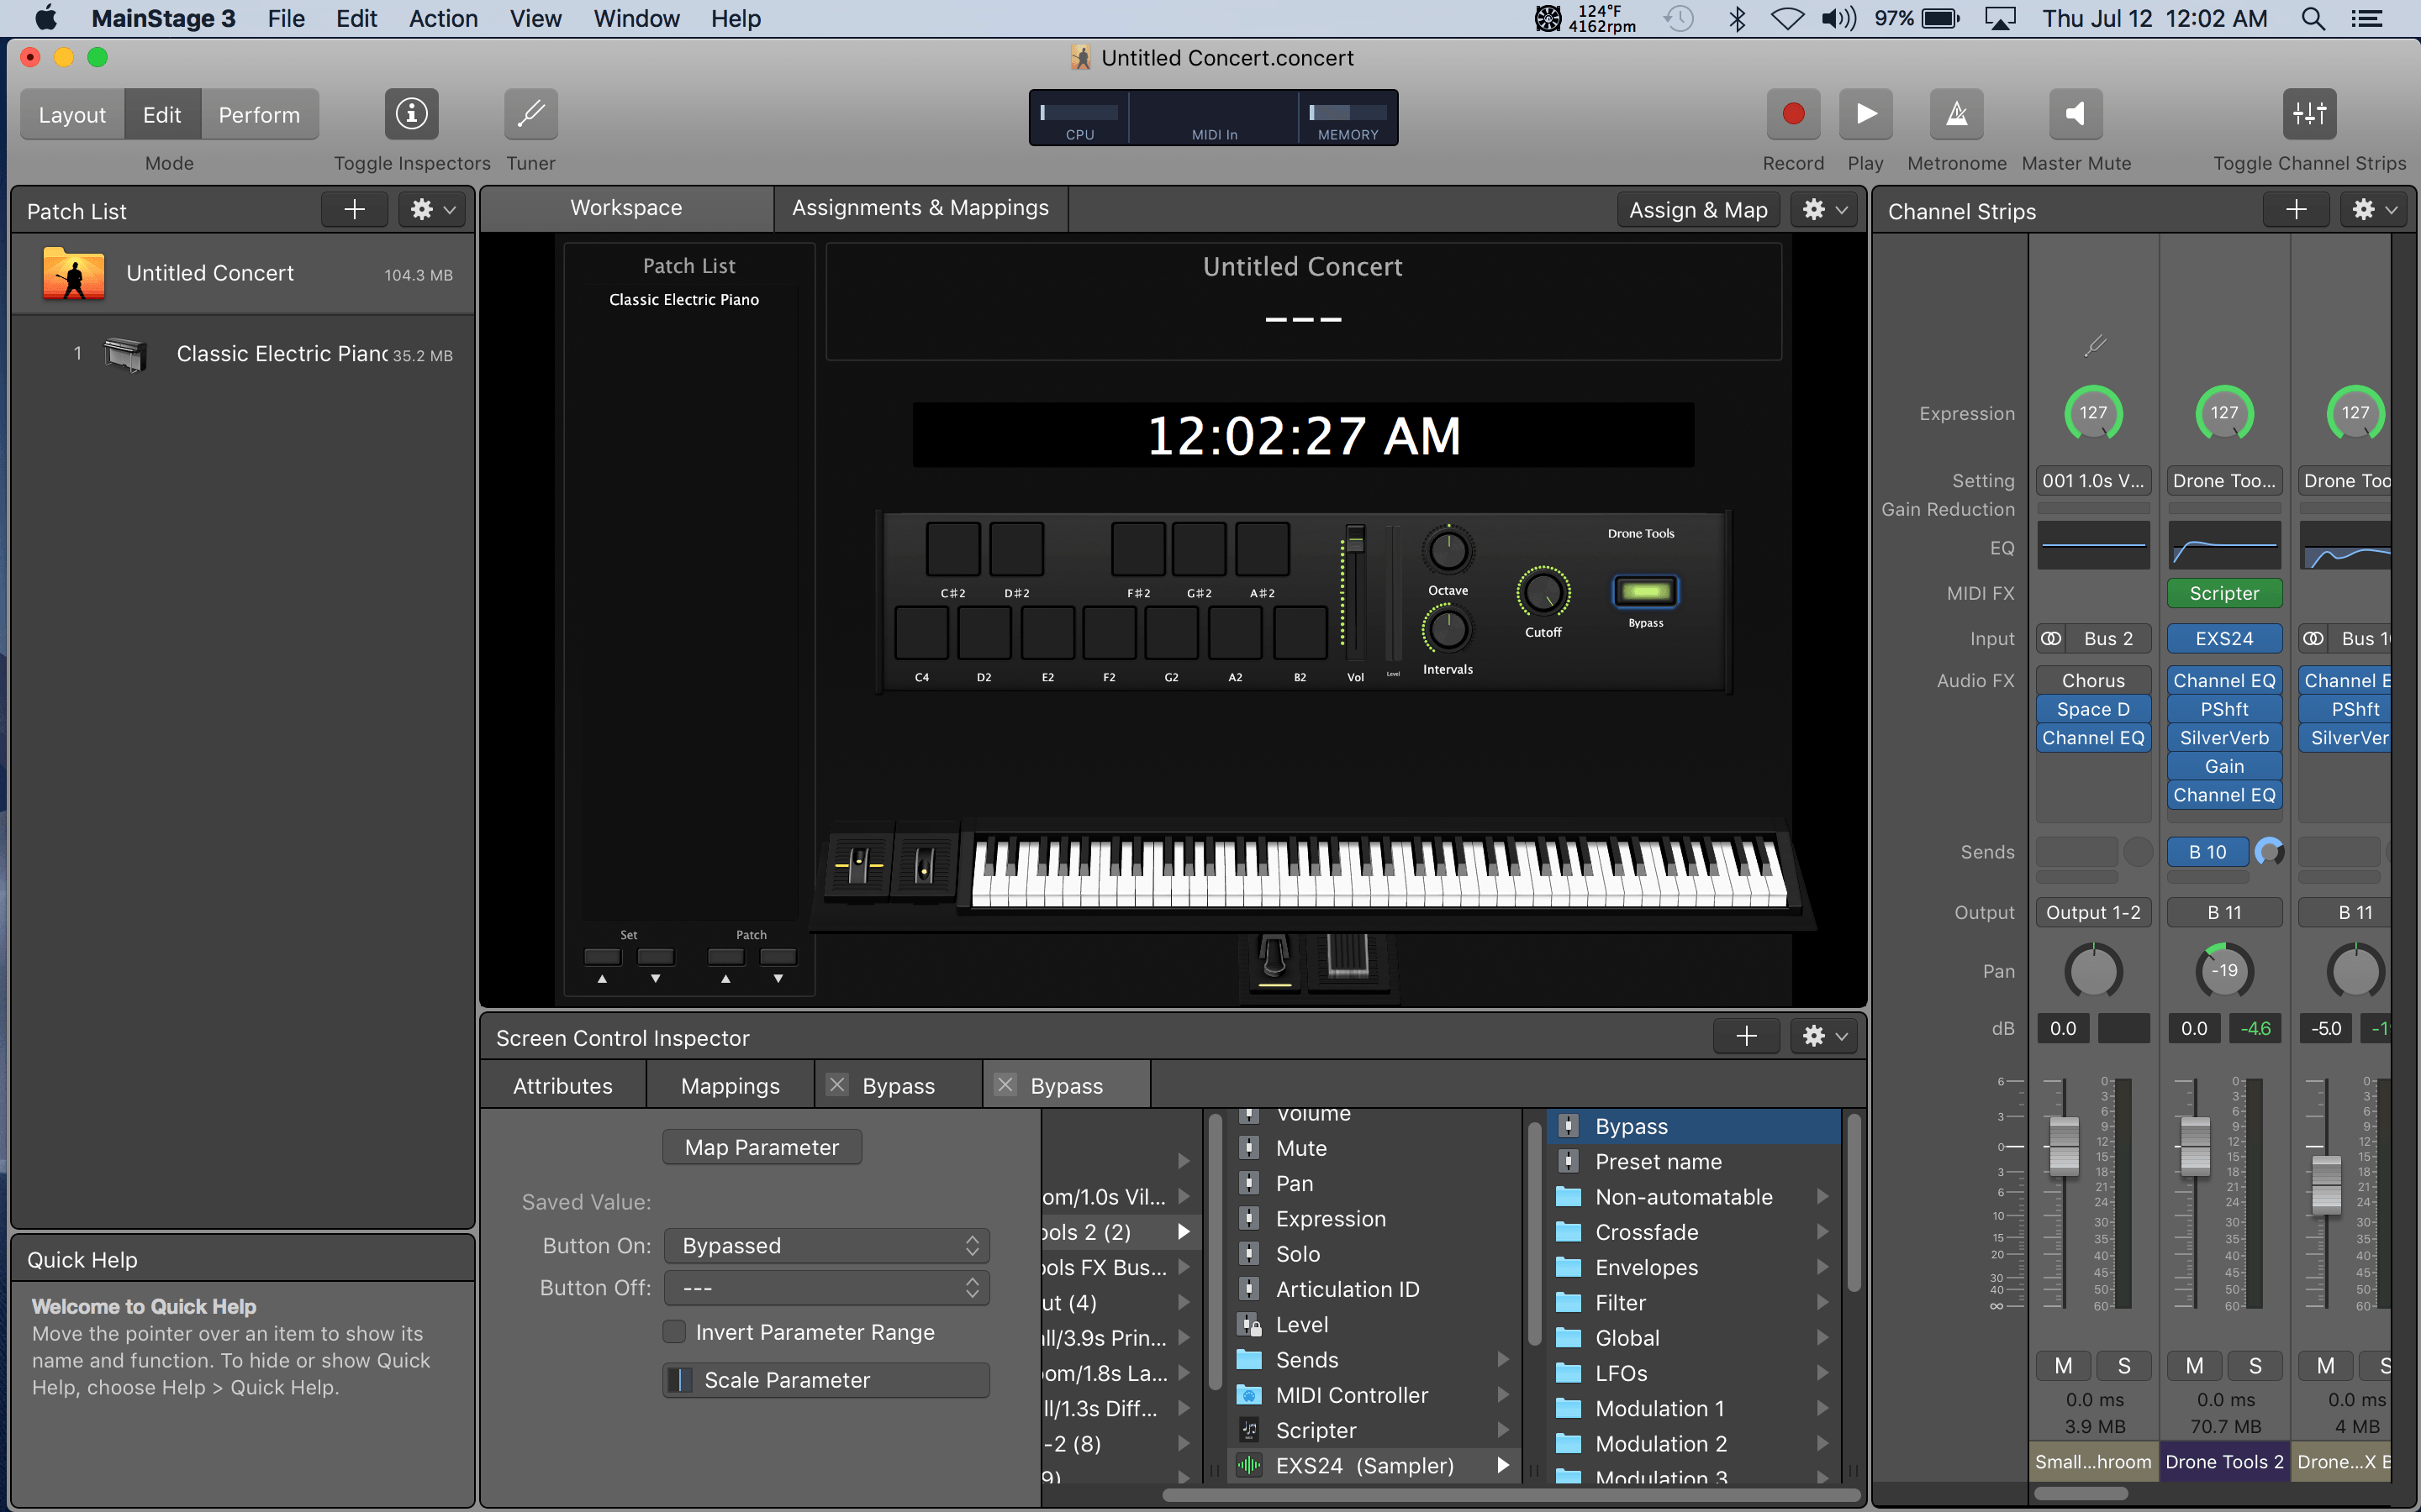Start recording with the Record button
Viewport: 2421px width, 1512px height.
(x=1793, y=114)
